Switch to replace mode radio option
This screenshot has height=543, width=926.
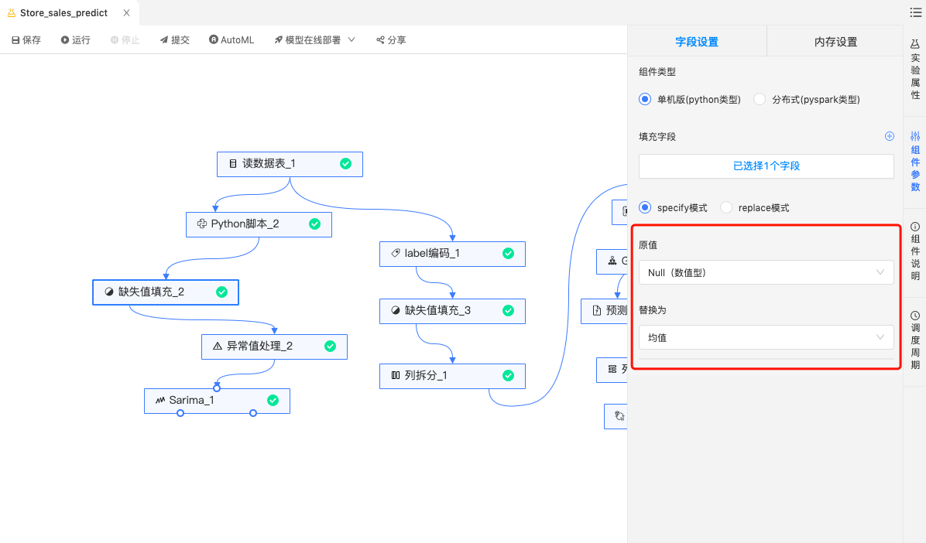pos(726,207)
